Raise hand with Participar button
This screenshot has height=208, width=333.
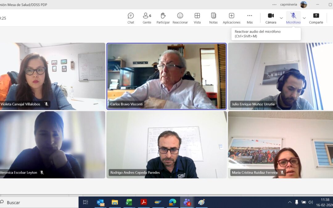pyautogui.click(x=163, y=18)
